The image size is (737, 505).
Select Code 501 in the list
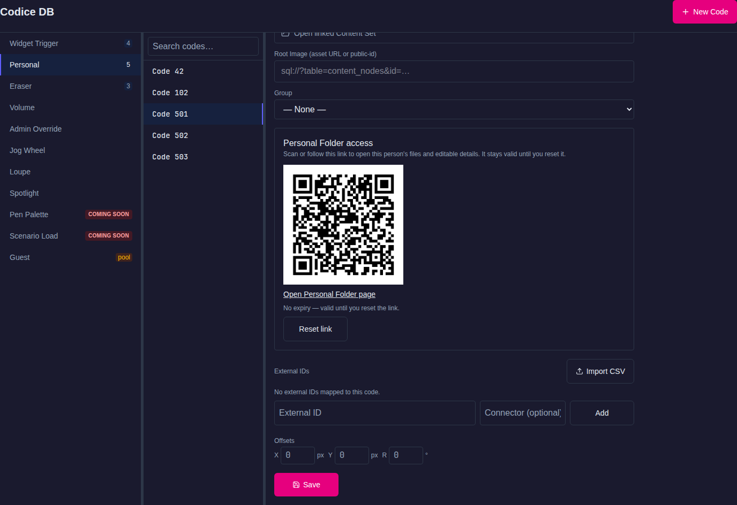click(x=203, y=114)
